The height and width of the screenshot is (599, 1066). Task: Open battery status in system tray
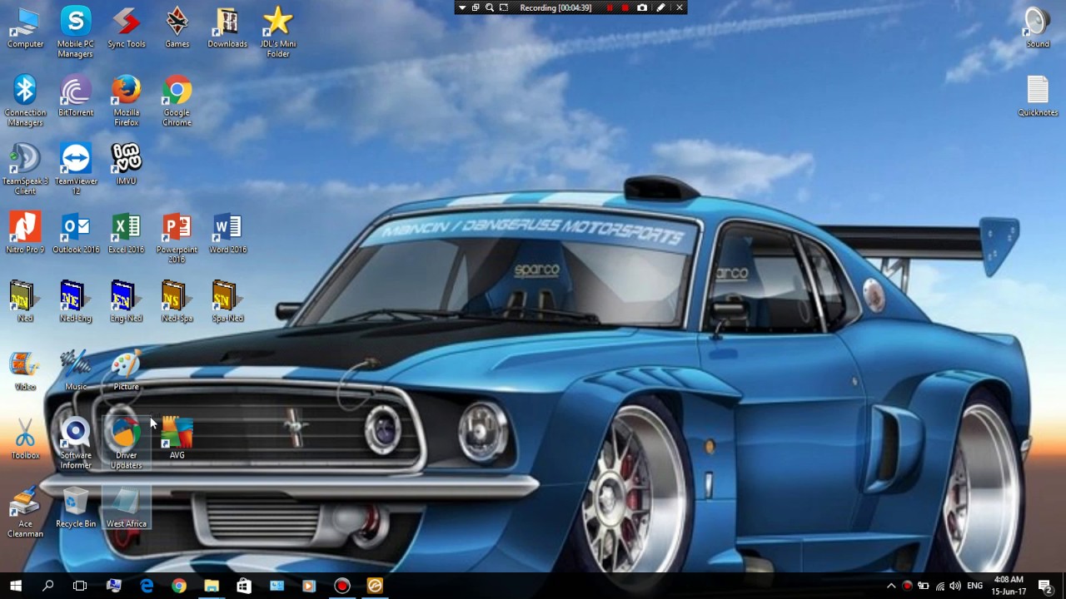923,586
